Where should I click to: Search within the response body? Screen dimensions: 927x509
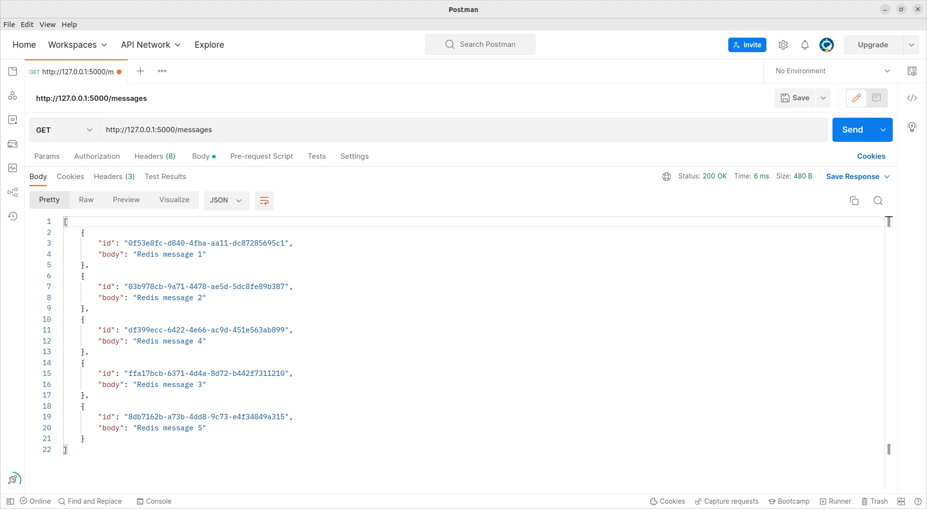click(x=878, y=201)
